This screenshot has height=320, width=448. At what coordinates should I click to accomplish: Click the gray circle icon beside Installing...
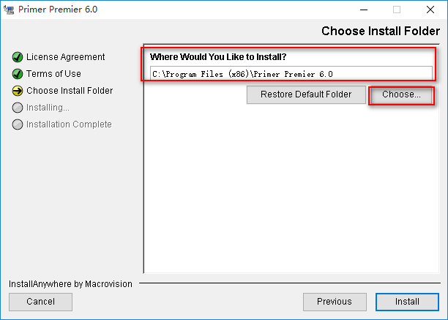coord(18,108)
